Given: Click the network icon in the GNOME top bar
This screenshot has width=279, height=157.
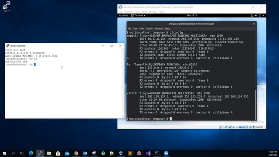Looking at the screenshot, I should (252, 16).
